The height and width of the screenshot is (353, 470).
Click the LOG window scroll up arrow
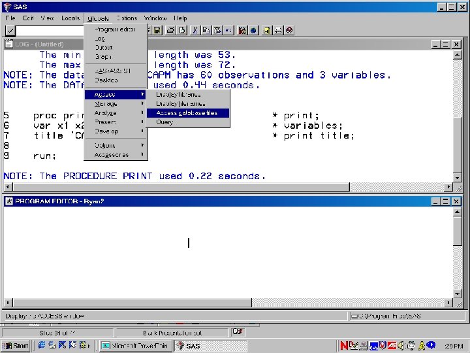coord(457,55)
